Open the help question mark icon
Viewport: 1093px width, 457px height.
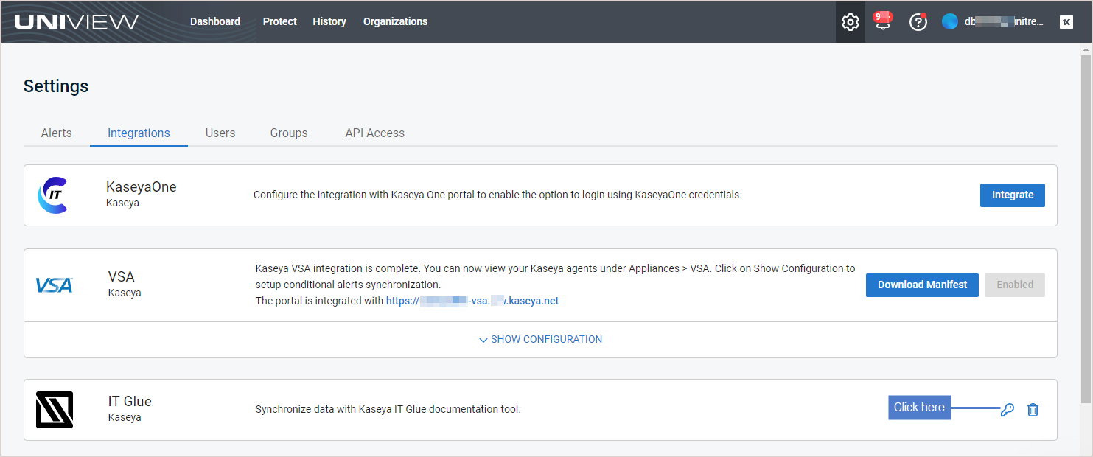click(x=918, y=22)
